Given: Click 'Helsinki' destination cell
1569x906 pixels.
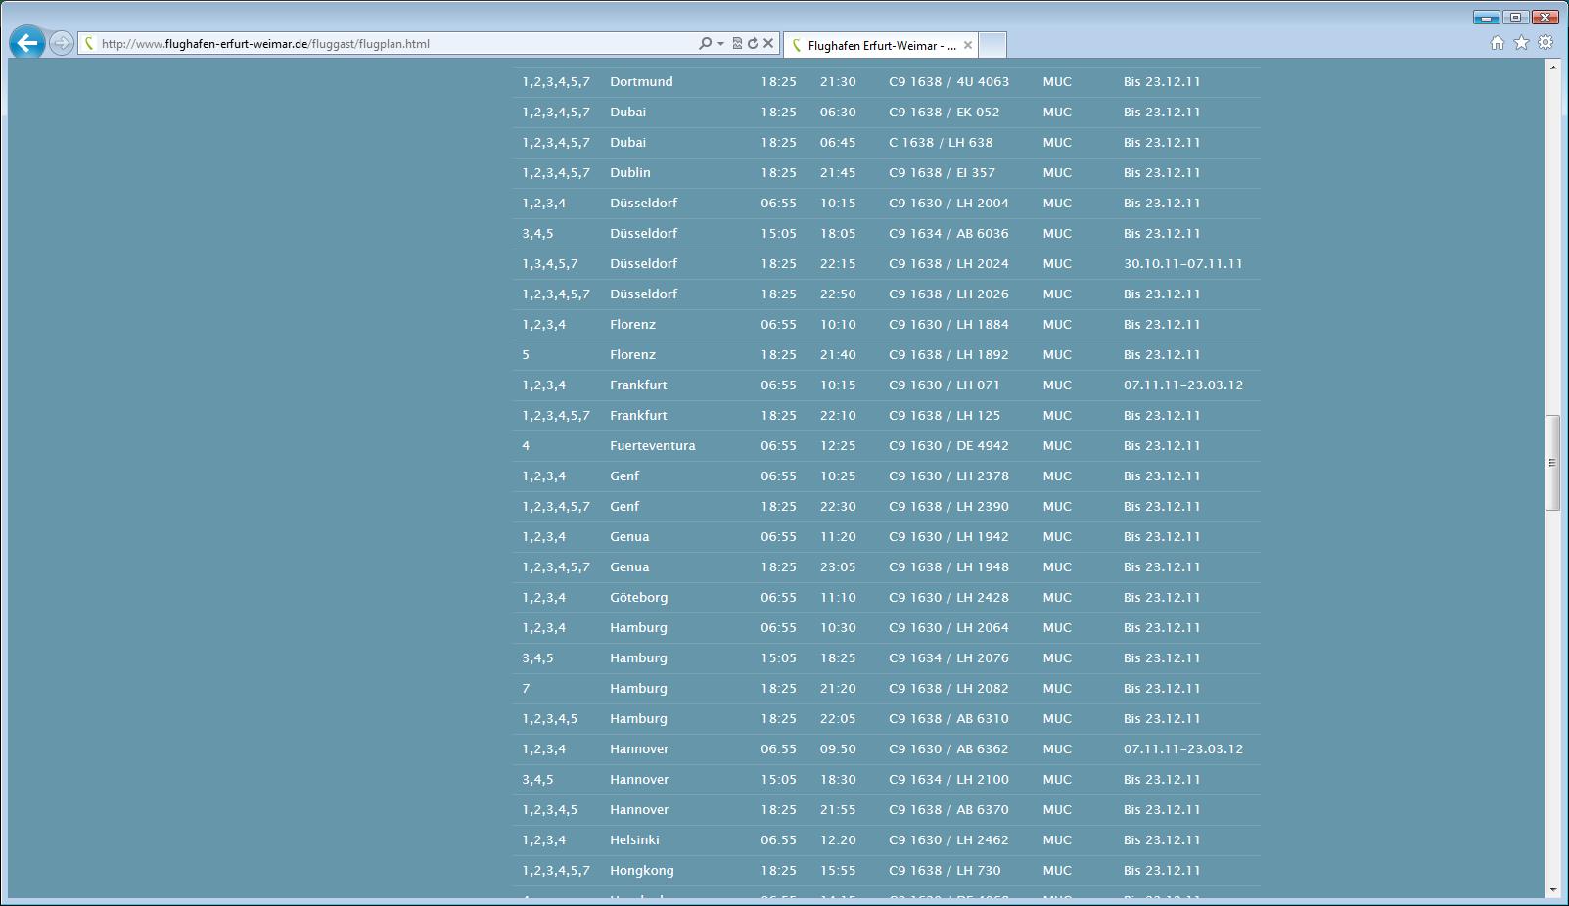Looking at the screenshot, I should click(634, 840).
